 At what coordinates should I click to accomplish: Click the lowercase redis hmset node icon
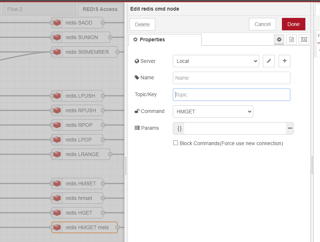click(57, 198)
